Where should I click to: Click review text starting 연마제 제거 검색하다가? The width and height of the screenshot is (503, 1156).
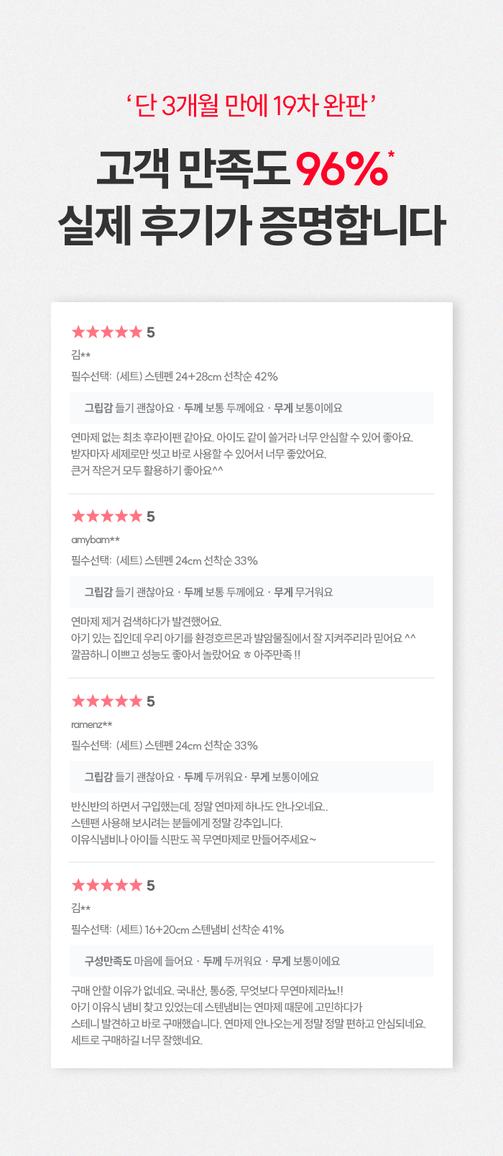point(244,638)
